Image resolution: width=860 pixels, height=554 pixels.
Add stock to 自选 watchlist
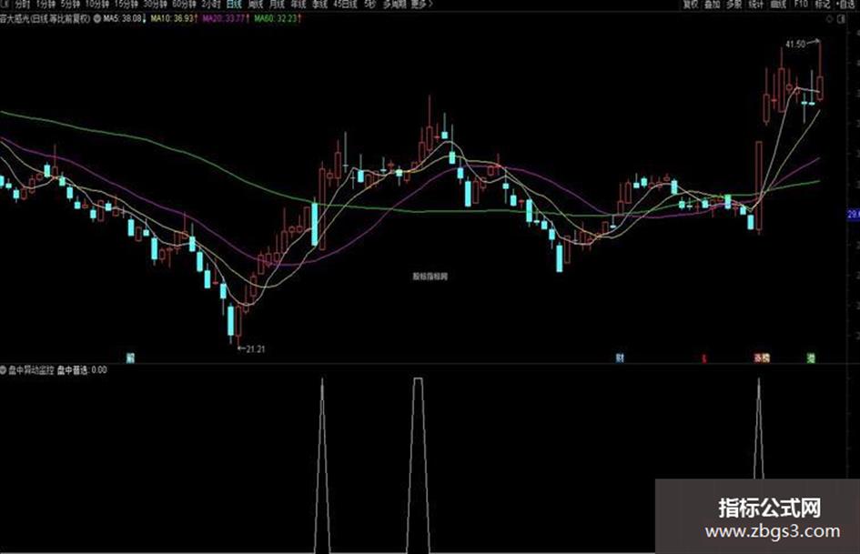(x=845, y=4)
